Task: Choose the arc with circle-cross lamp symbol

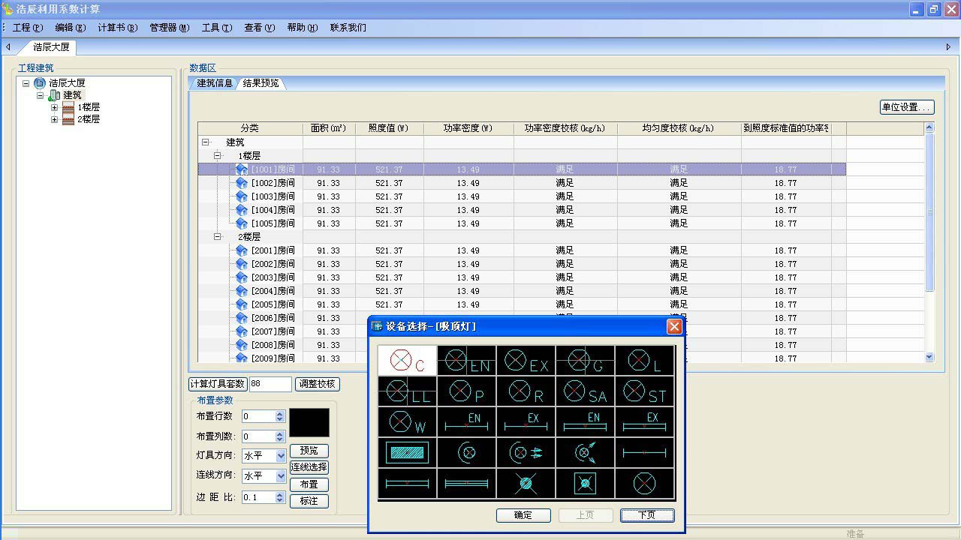Action: click(466, 453)
